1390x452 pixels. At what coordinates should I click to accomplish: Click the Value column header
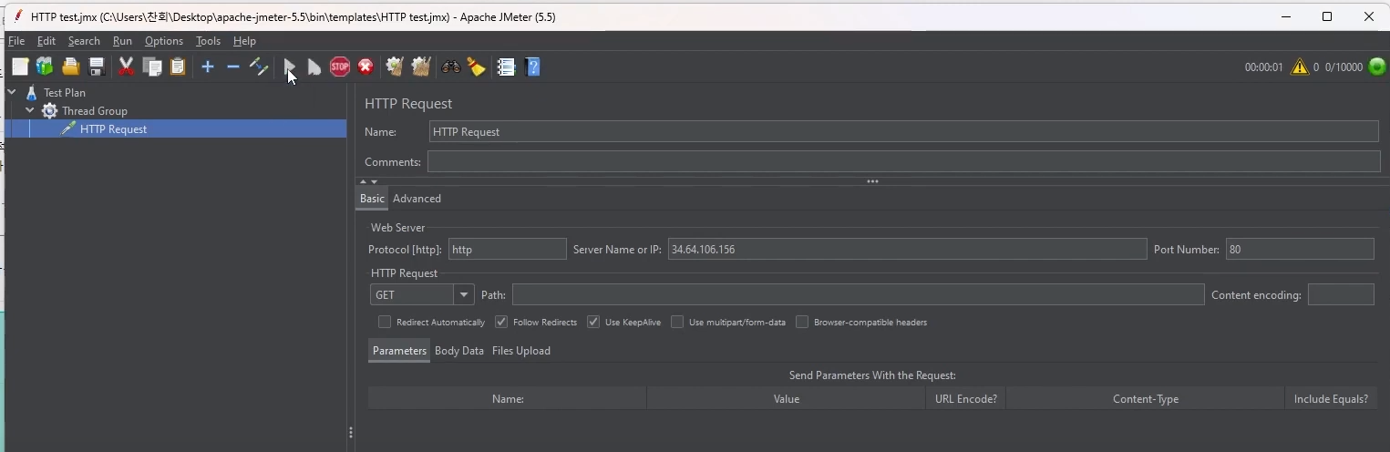[x=786, y=399]
